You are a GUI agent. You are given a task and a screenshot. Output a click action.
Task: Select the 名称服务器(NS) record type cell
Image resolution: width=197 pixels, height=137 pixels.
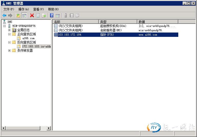tap(111, 30)
